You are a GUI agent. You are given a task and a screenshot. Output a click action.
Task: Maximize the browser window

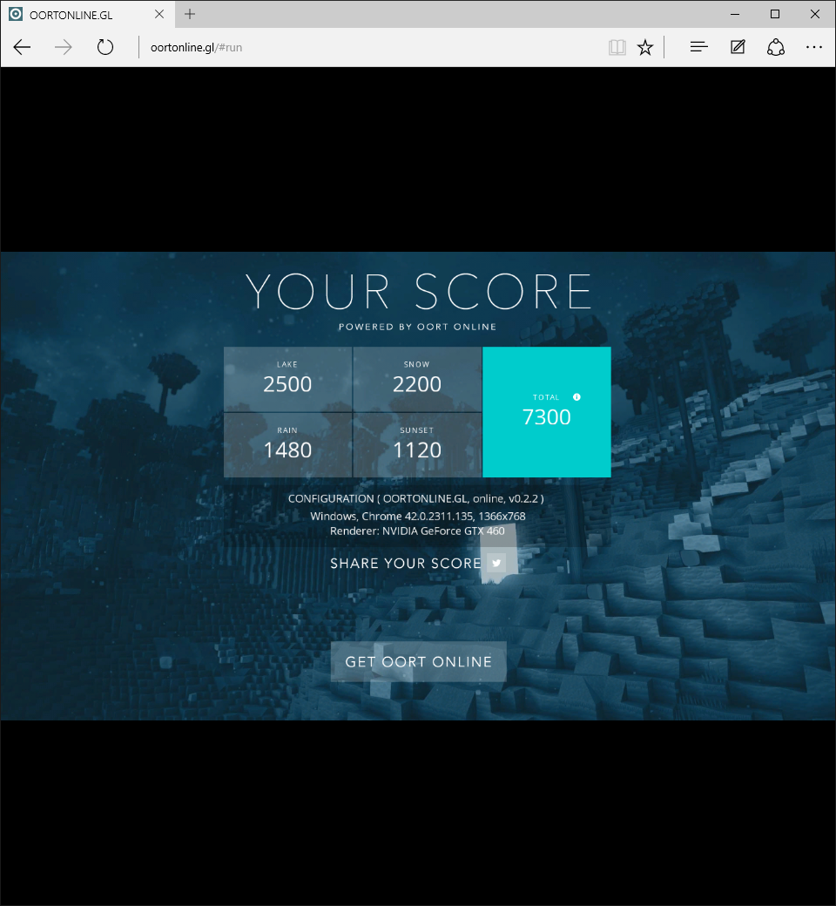pyautogui.click(x=775, y=15)
